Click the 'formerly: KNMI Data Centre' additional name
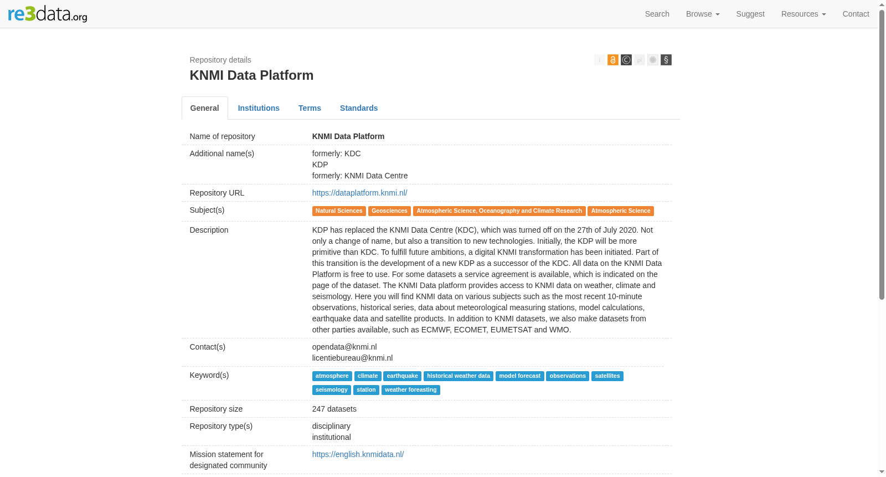This screenshot has height=477, width=886. point(360,176)
